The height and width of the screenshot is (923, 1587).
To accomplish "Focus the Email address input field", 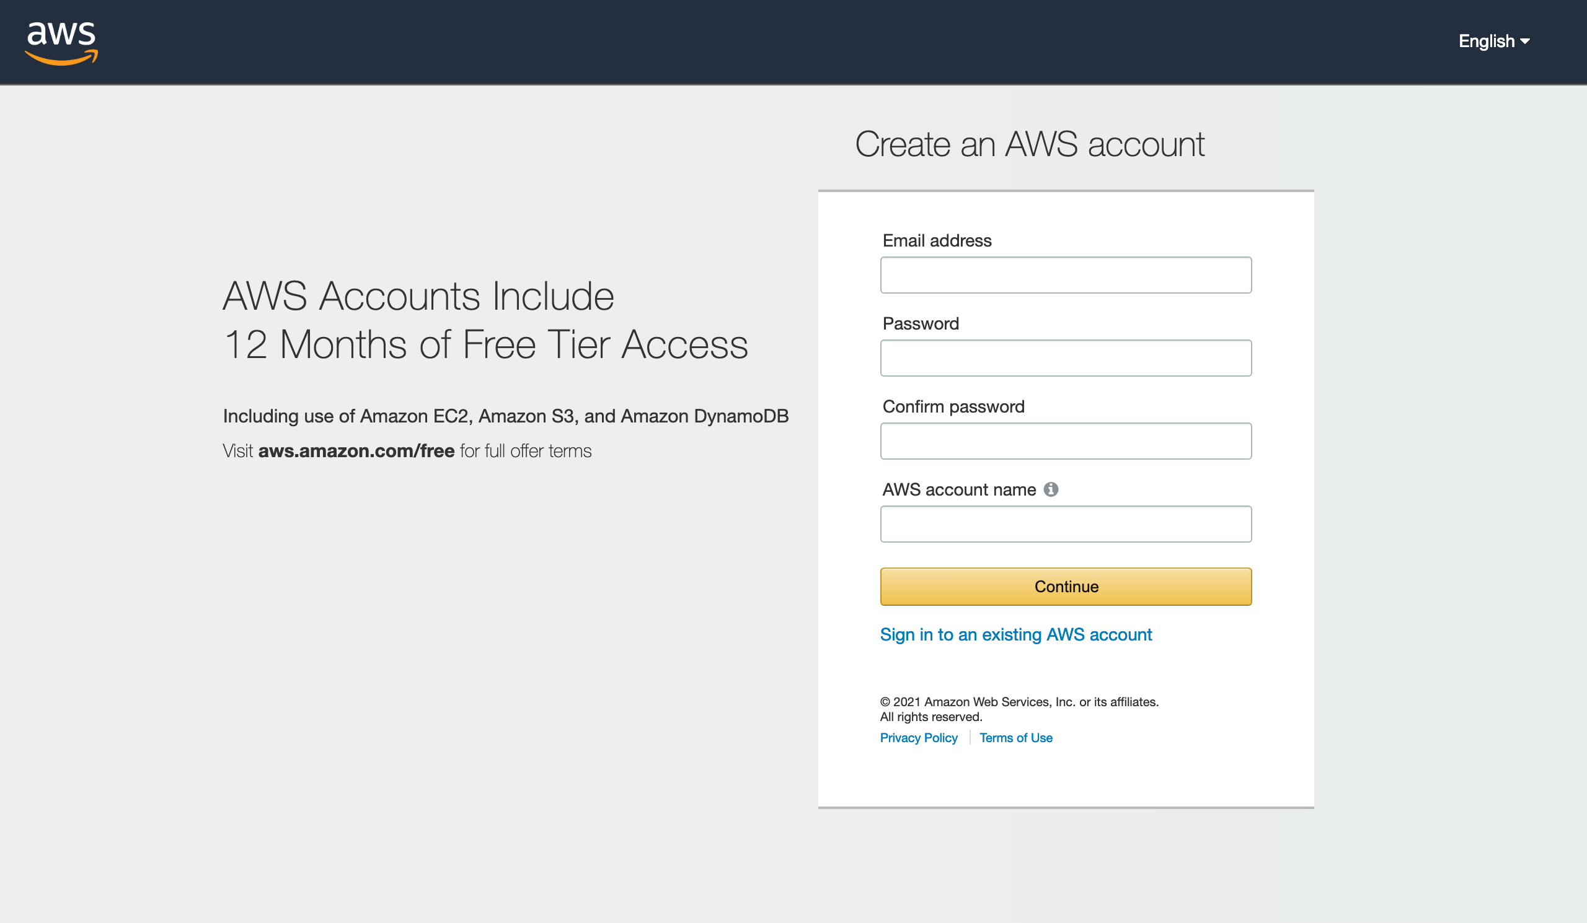I will tap(1066, 275).
